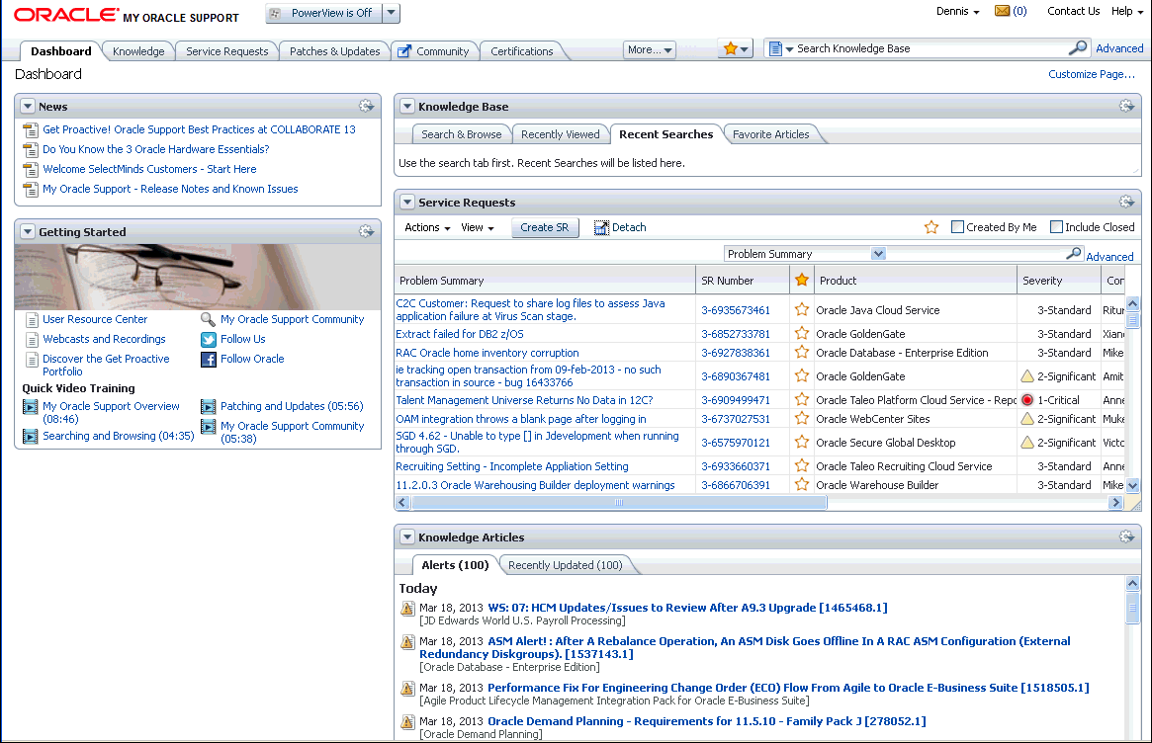Image resolution: width=1152 pixels, height=743 pixels.
Task: Click the Community tab external link icon
Action: tap(404, 51)
